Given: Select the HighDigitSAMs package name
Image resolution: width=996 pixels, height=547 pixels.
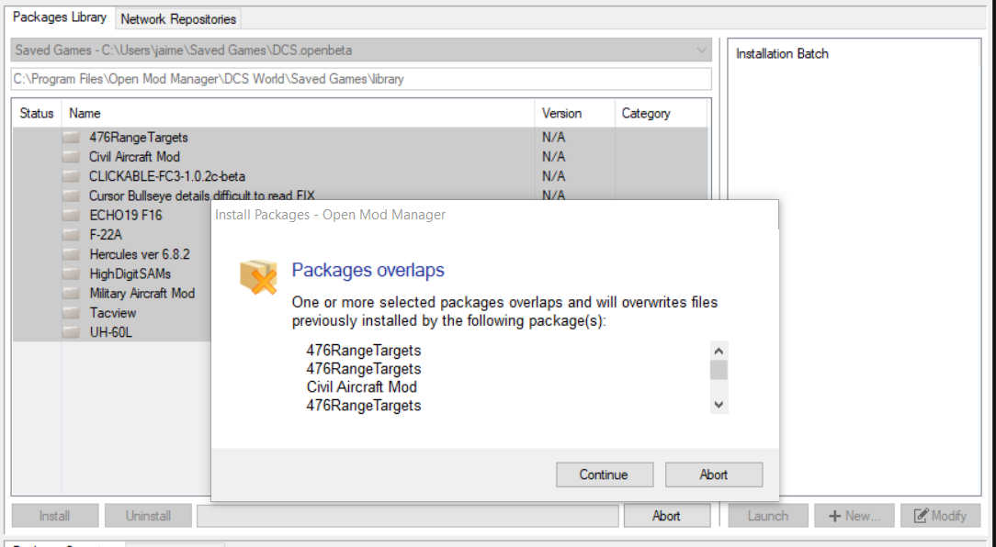Looking at the screenshot, I should click(x=130, y=274).
